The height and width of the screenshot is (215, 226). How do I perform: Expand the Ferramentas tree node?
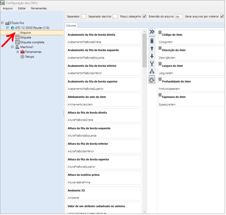pos(18,52)
